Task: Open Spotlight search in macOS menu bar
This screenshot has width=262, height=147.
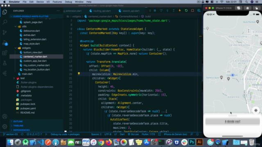Action: pos(246,2)
